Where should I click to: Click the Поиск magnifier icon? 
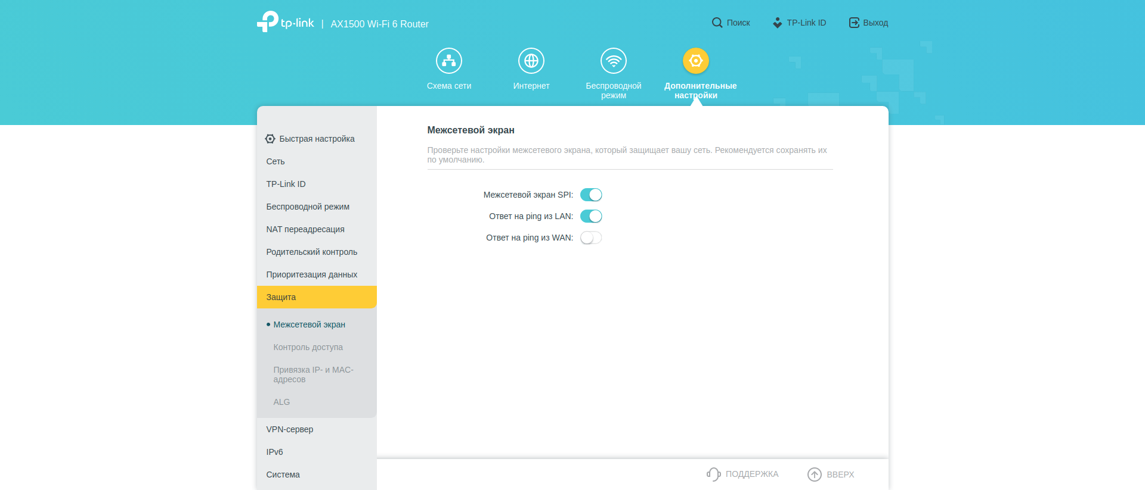pos(717,23)
